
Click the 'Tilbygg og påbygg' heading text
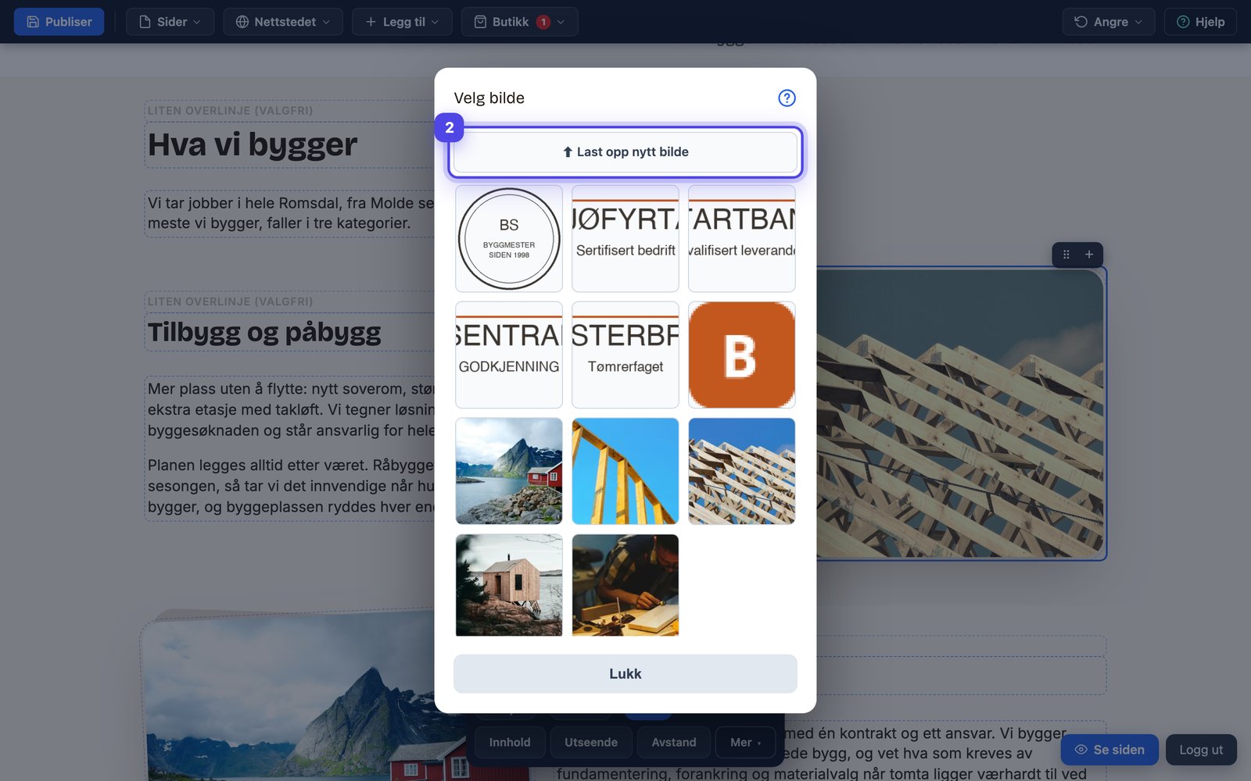pyautogui.click(x=264, y=333)
